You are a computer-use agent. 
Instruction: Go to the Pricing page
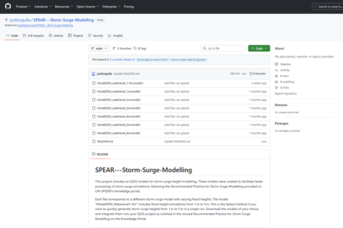(x=129, y=7)
